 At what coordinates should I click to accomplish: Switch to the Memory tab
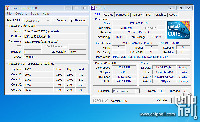click(x=137, y=15)
